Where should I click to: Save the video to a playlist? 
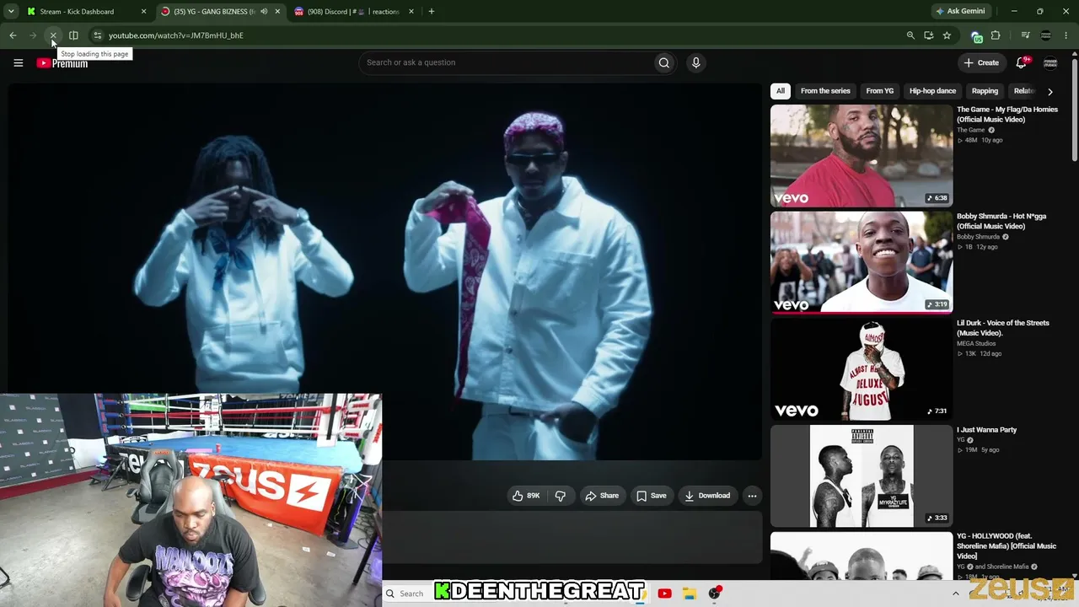click(652, 496)
